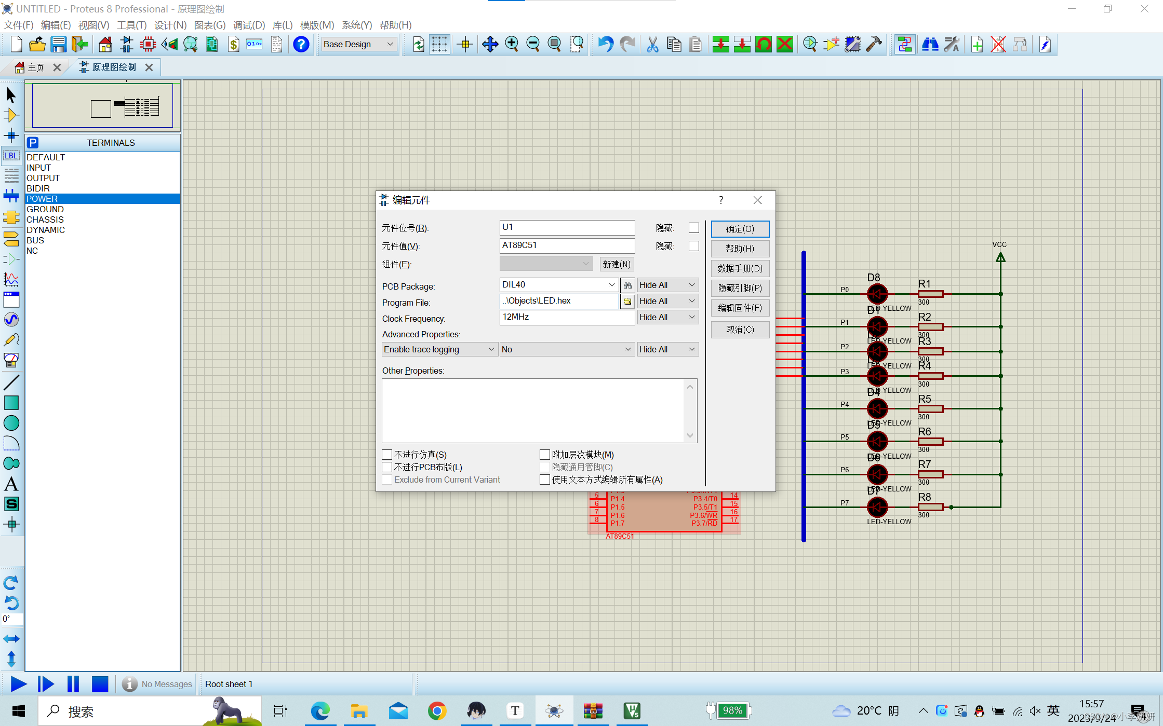Viewport: 1163px width, 726px height.
Task: Click the Save Project toolbar icon
Action: [x=58, y=45]
